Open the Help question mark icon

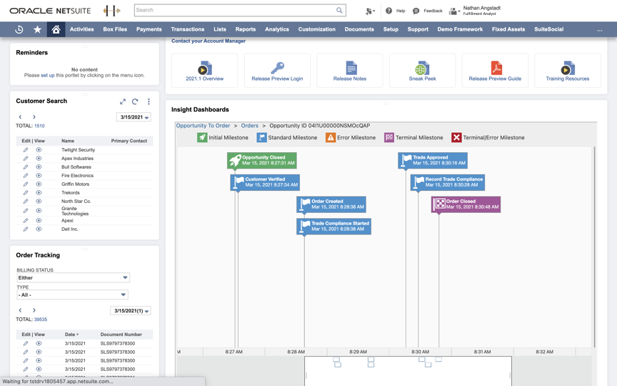[388, 11]
